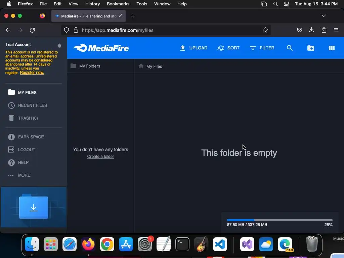The width and height of the screenshot is (344, 258).
Task: Follow the Register now link
Action: click(x=32, y=73)
